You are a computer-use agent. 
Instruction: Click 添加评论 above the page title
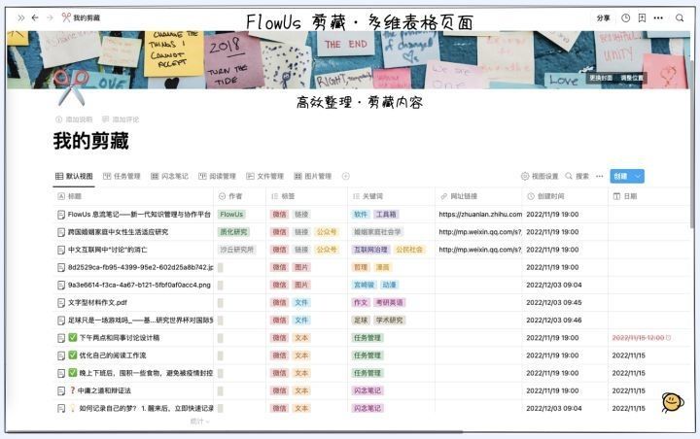click(x=121, y=119)
